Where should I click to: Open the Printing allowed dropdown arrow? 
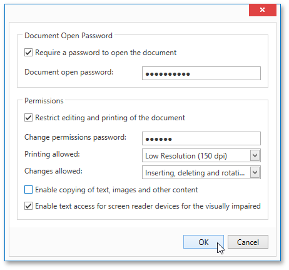point(255,155)
